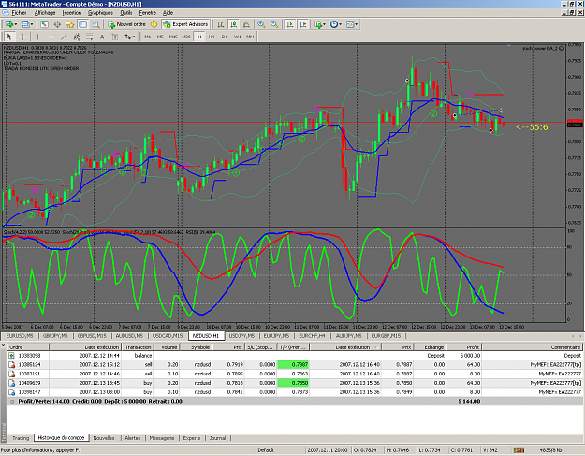Expand the periodicity dropdown arrow
The image size is (585, 456).
(x=341, y=24)
